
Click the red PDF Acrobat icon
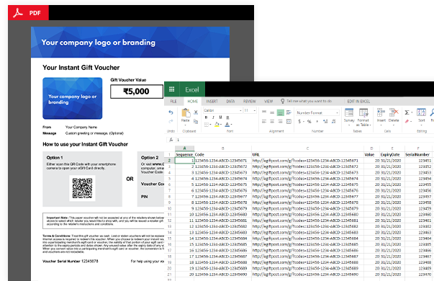pyautogui.click(x=18, y=13)
